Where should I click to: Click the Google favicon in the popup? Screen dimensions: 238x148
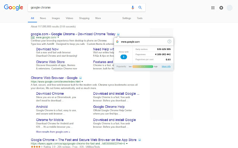pyautogui.click(x=117, y=41)
